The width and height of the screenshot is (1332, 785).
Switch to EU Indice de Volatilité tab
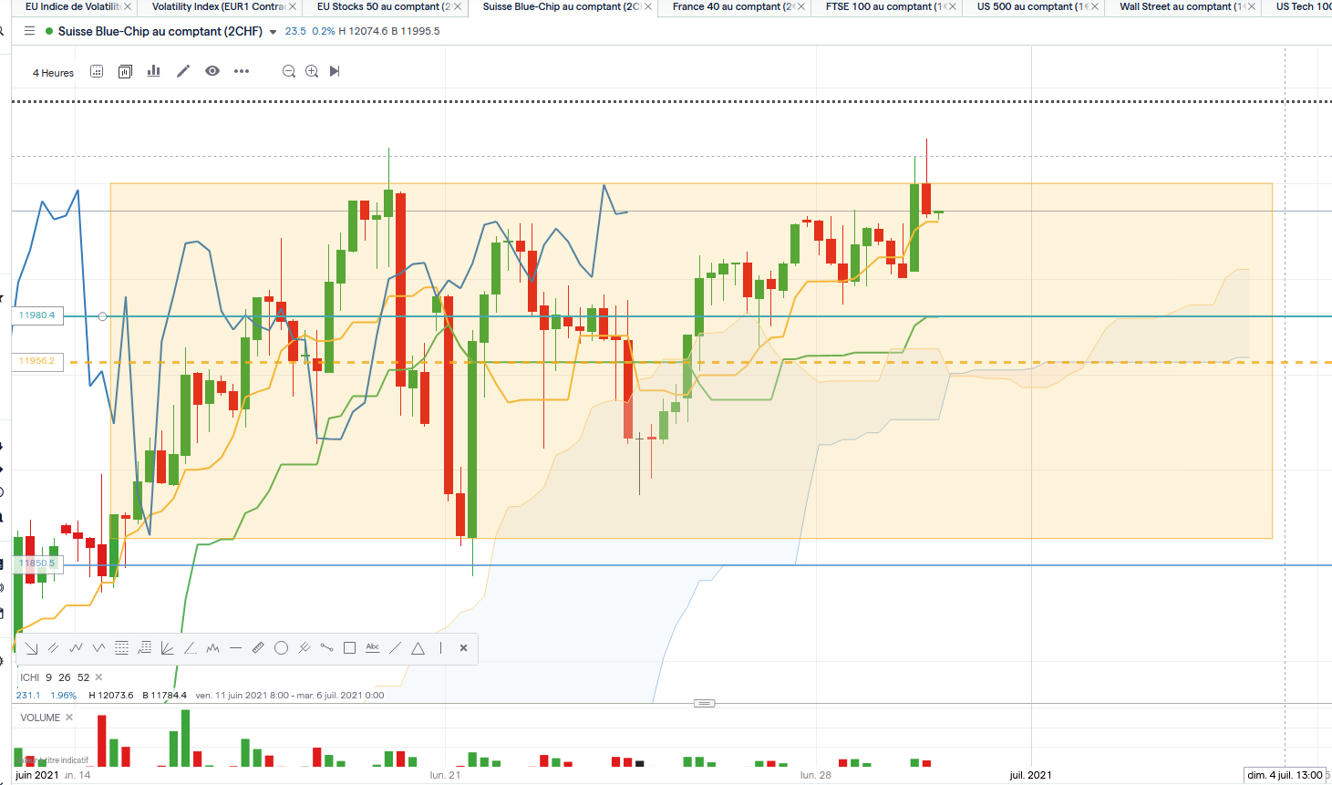[x=73, y=6]
